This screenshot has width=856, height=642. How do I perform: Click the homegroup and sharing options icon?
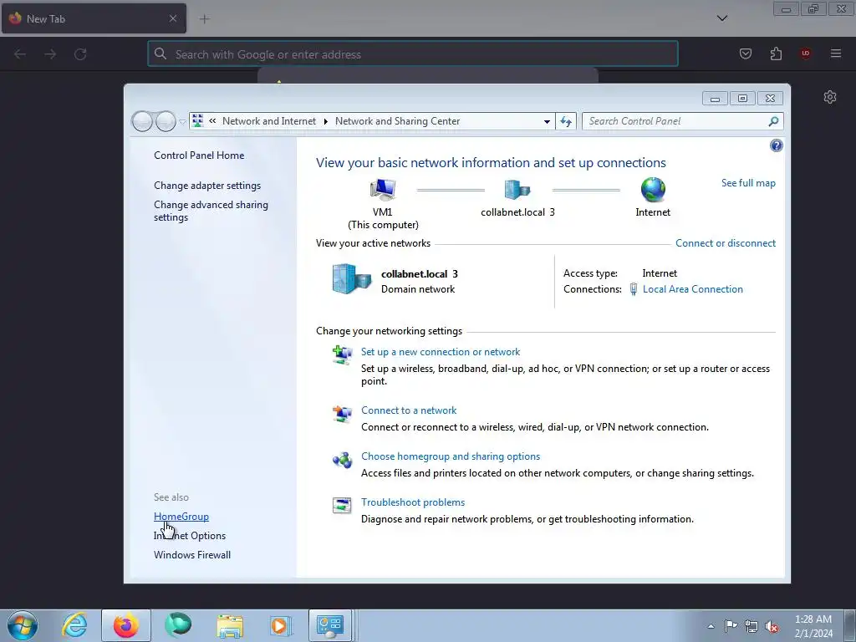click(342, 461)
